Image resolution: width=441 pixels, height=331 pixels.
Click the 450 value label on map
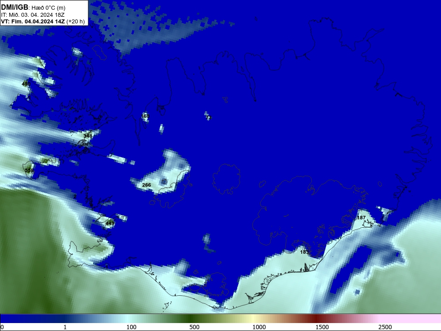pyautogui.click(x=26, y=84)
